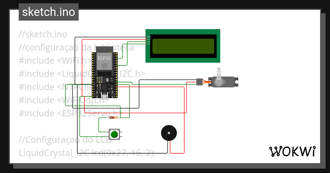
Task: Click the buzzer to trigger sound
Action: 169,133
